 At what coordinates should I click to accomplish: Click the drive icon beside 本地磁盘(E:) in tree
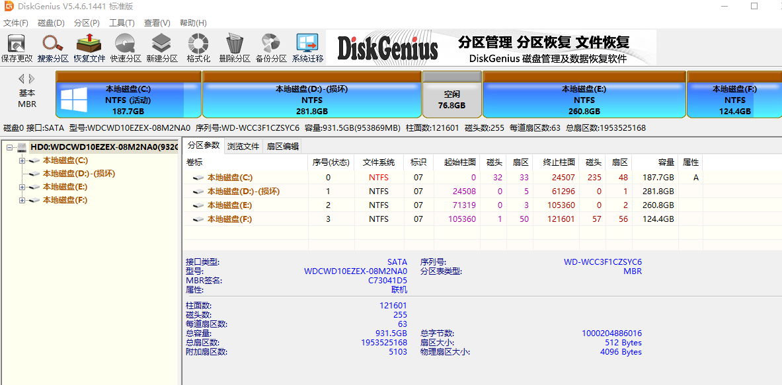34,187
